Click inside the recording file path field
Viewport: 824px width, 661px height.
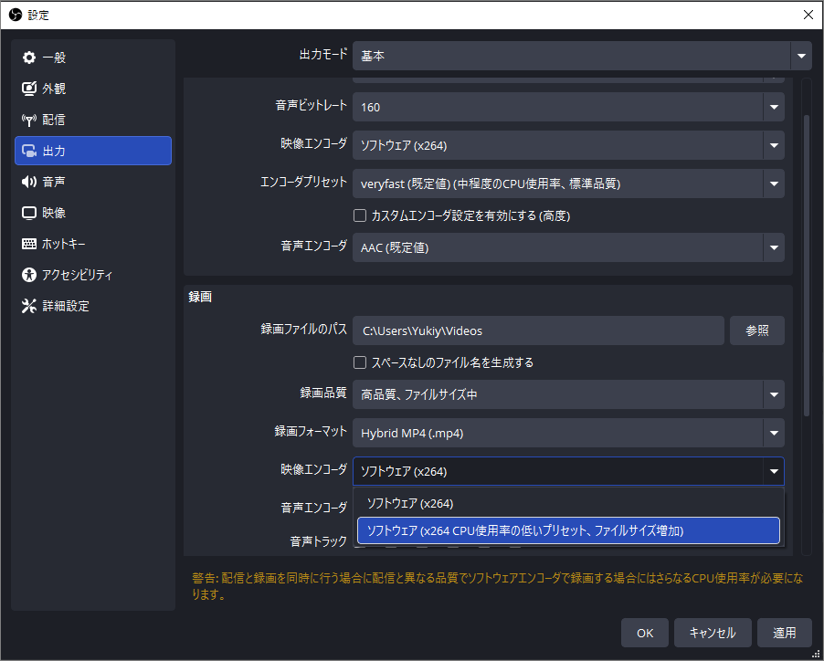[539, 330]
